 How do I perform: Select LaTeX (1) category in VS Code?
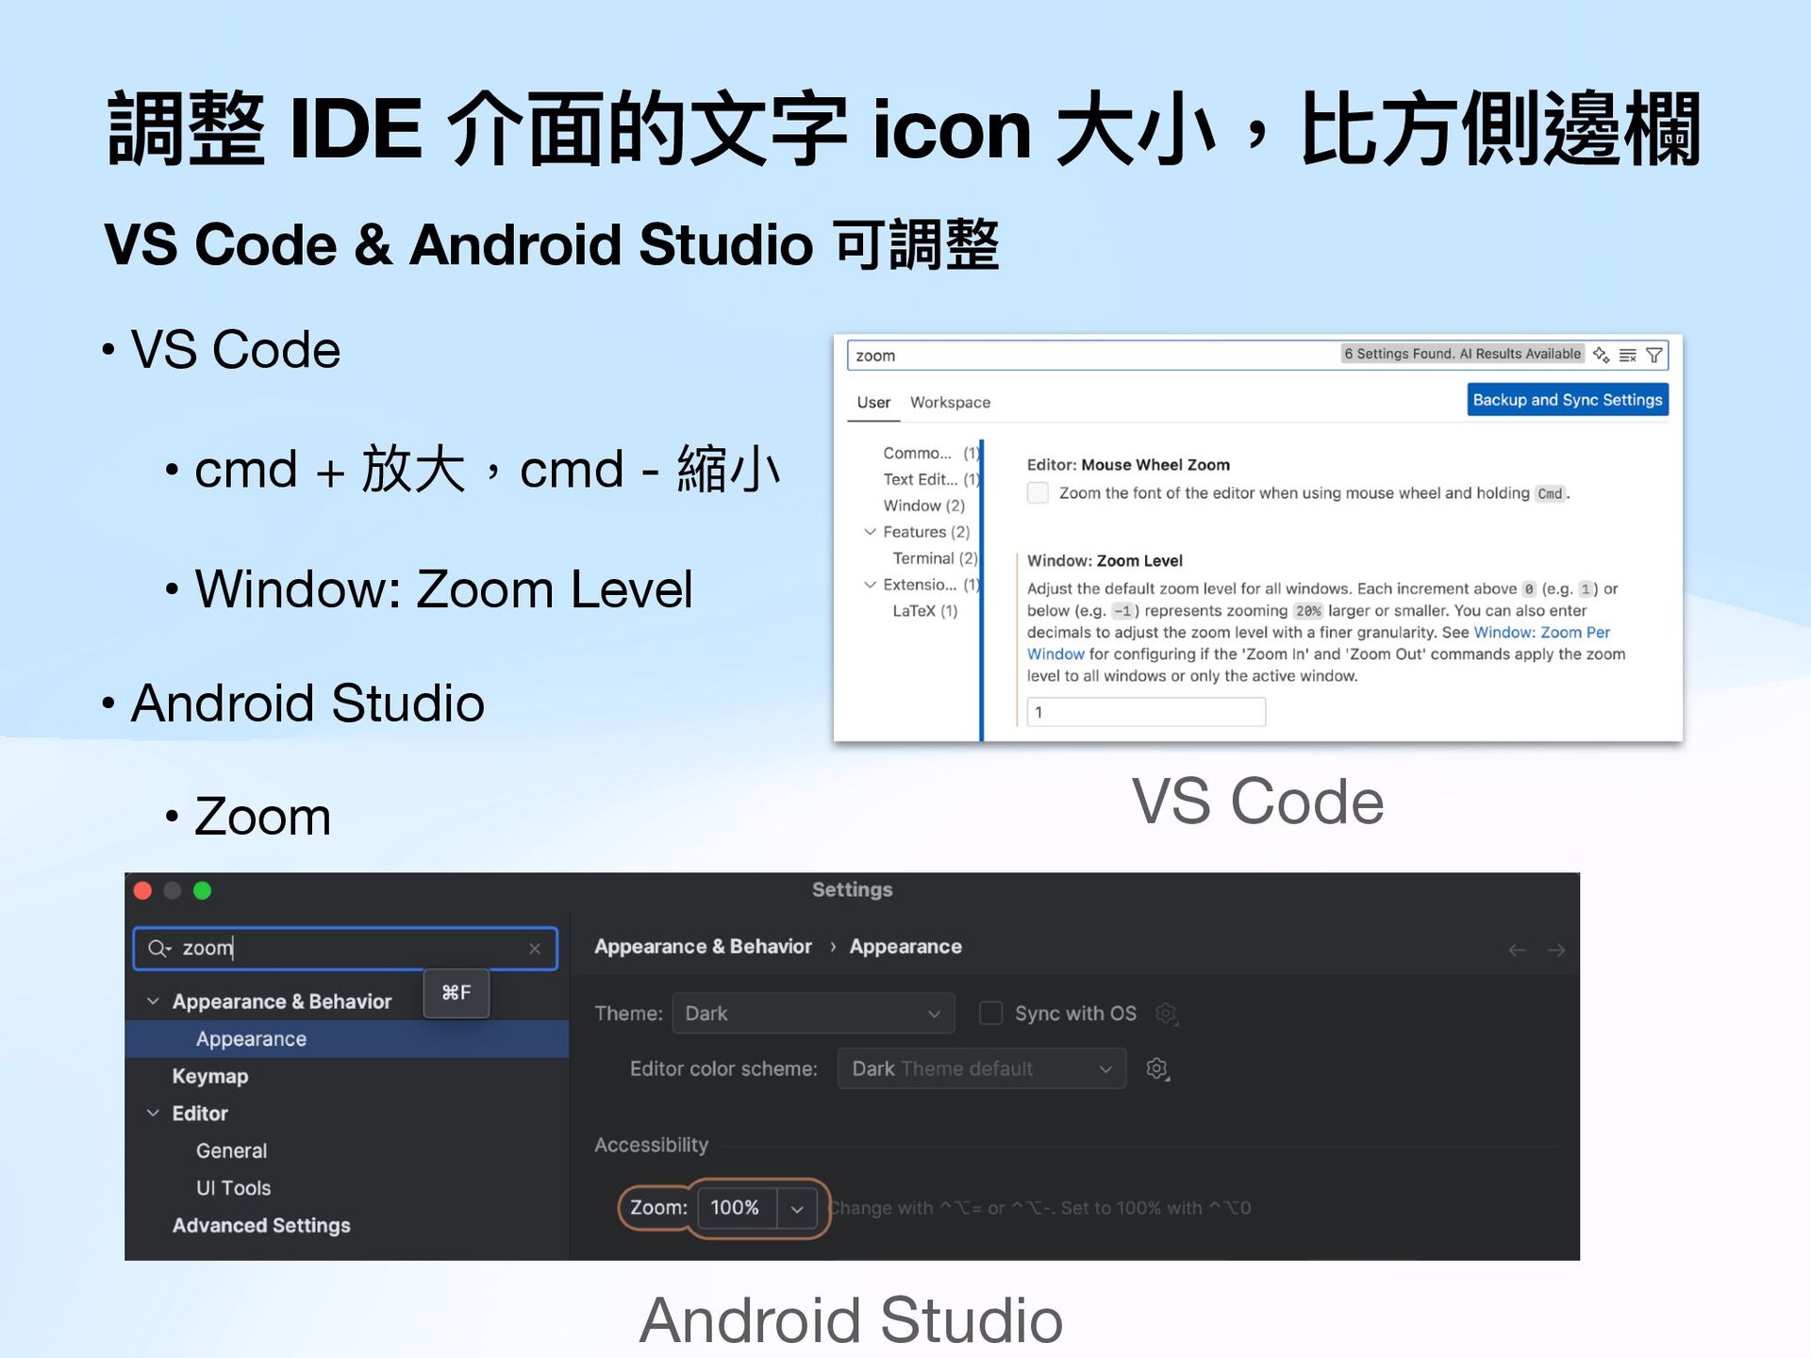pyautogui.click(x=924, y=611)
